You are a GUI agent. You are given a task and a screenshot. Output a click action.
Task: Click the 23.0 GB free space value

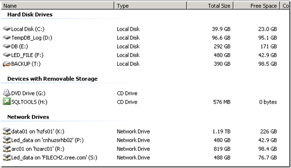[267, 29]
